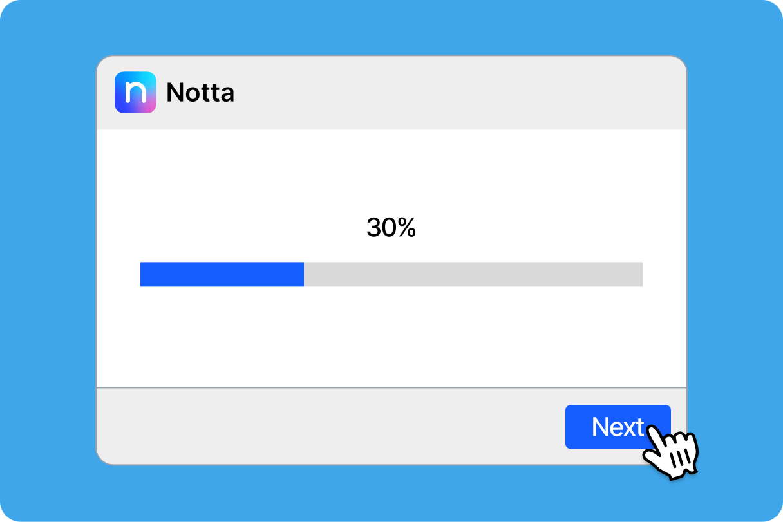
Task: Click the white letter n in logo
Action: [135, 92]
